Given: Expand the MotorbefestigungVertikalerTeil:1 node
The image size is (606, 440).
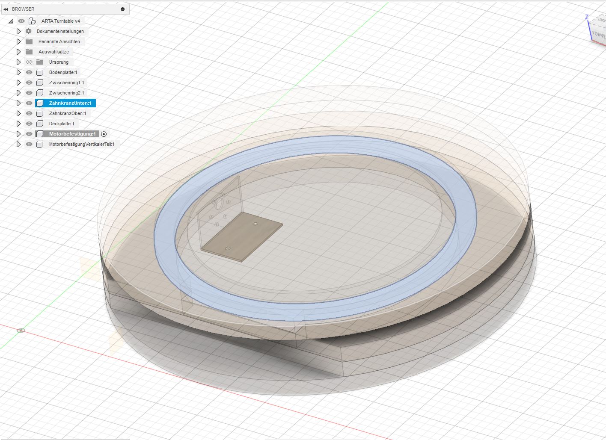Looking at the screenshot, I should click(x=18, y=144).
